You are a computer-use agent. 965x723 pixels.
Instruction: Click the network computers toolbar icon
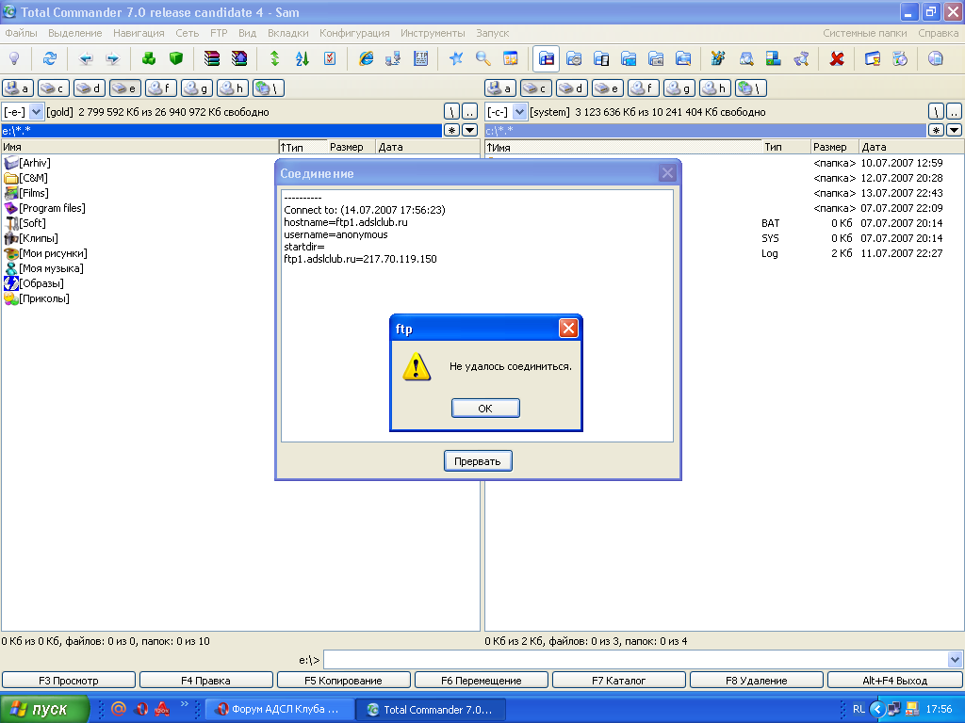393,58
